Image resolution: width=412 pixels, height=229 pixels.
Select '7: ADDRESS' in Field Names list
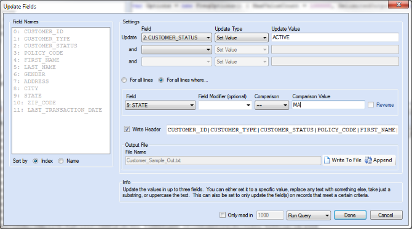pos(31,81)
